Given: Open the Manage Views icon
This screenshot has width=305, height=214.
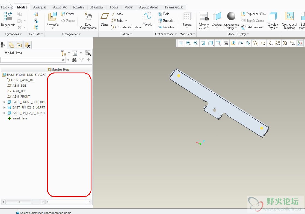Looking at the screenshot, I should pyautogui.click(x=204, y=16).
